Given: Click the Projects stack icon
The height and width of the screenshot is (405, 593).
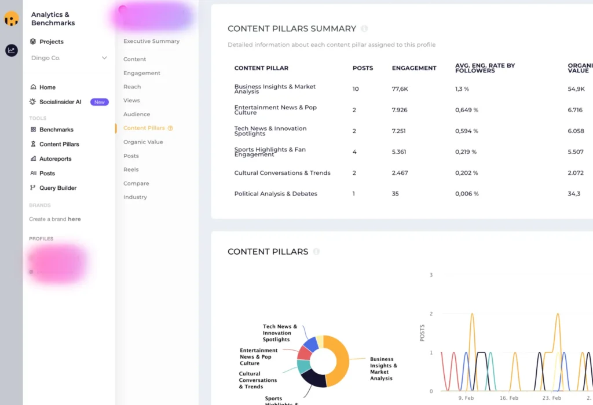Looking at the screenshot, I should (33, 41).
